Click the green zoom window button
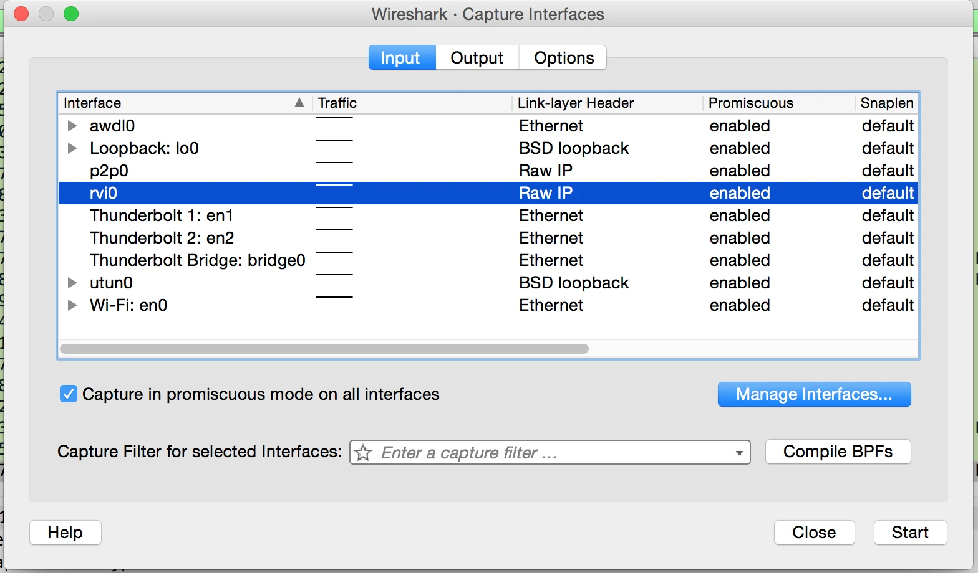 [x=71, y=14]
